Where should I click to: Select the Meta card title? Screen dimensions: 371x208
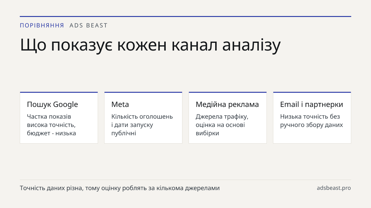(120, 104)
